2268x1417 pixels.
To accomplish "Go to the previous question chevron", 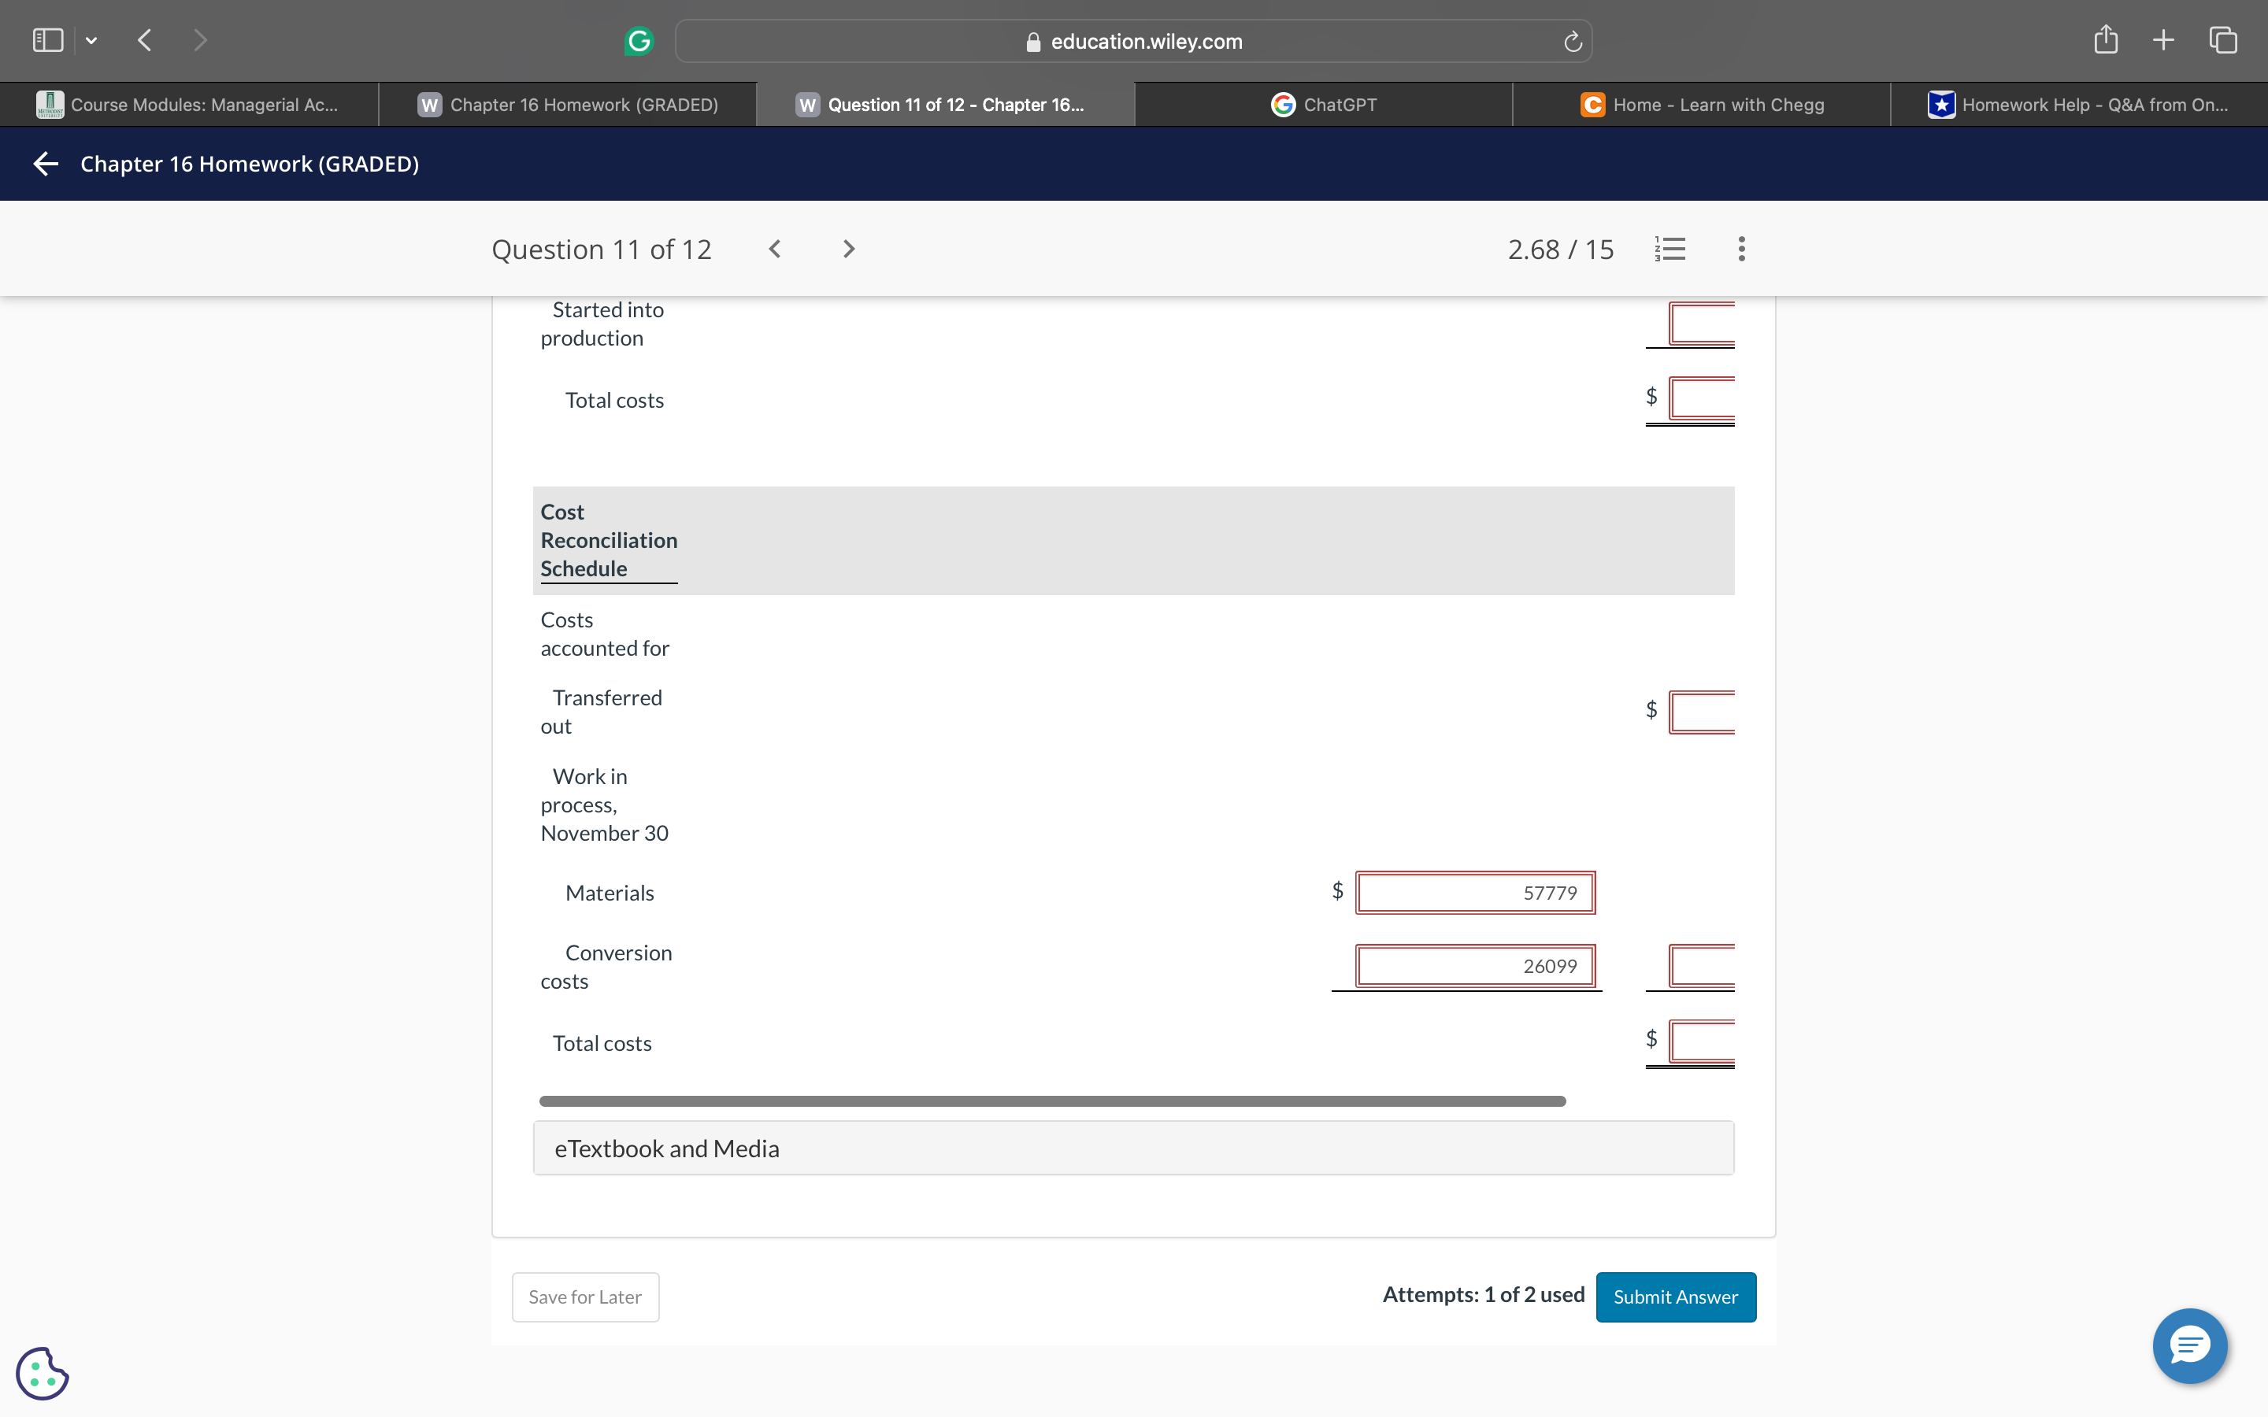I will (x=775, y=248).
